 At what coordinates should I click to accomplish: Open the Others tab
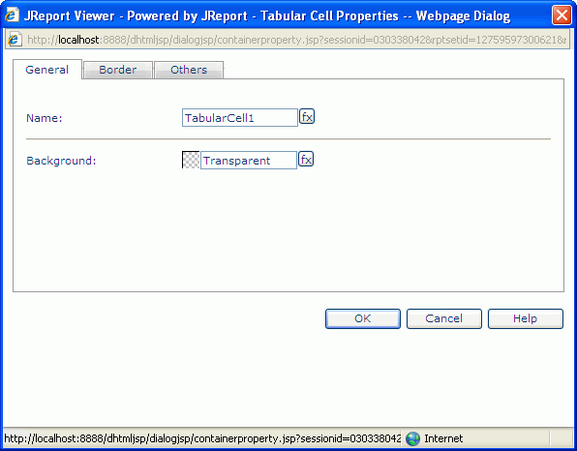click(189, 70)
